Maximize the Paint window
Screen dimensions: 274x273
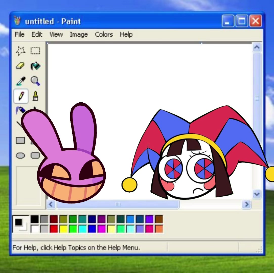click(242, 21)
